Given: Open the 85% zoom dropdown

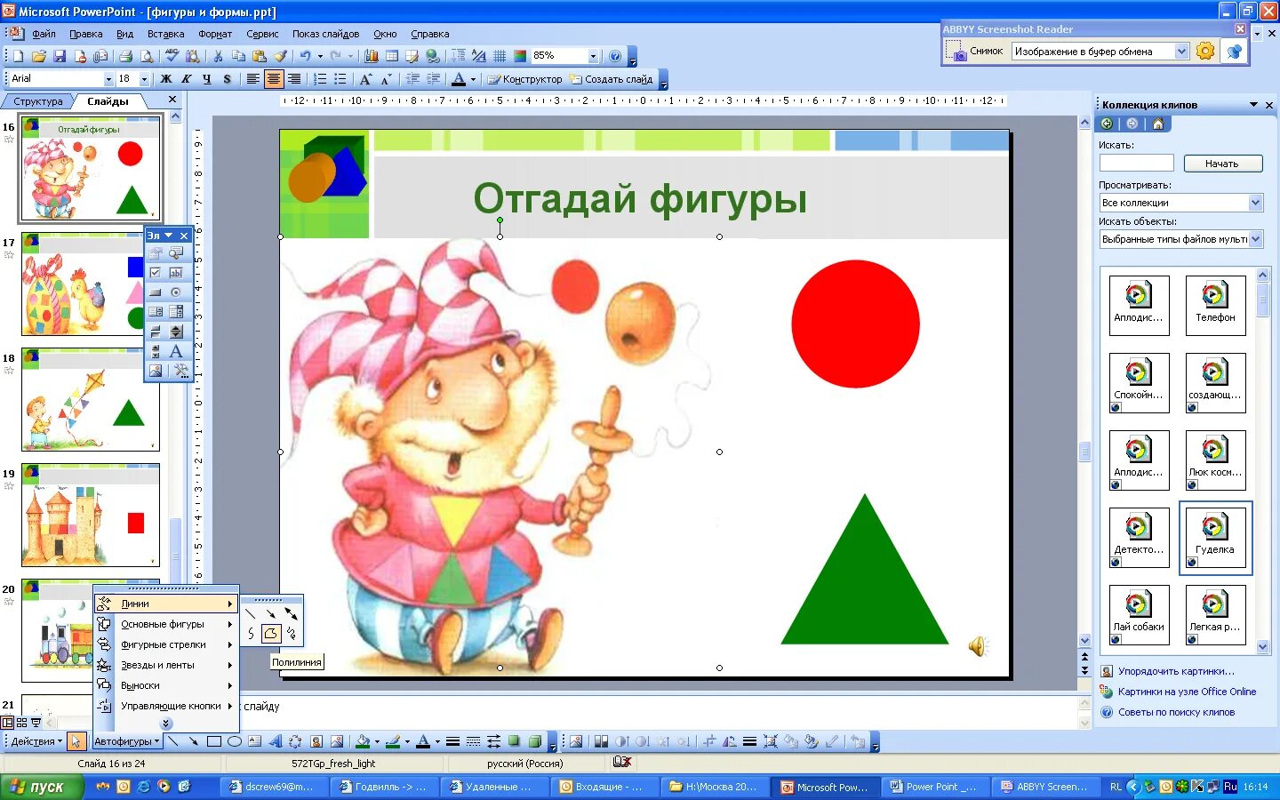Looking at the screenshot, I should [x=593, y=56].
